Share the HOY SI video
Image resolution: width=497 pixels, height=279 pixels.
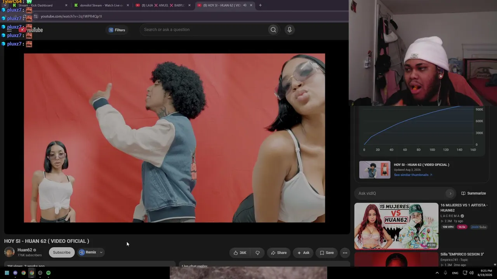[x=279, y=253]
